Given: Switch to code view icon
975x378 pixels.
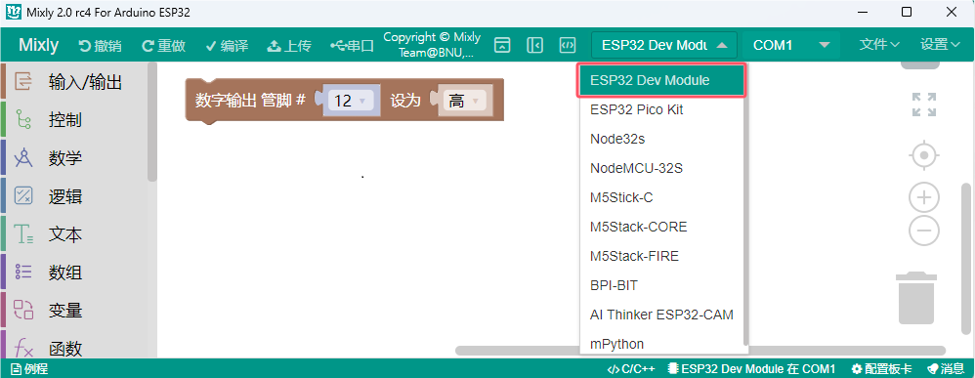Looking at the screenshot, I should pos(567,45).
